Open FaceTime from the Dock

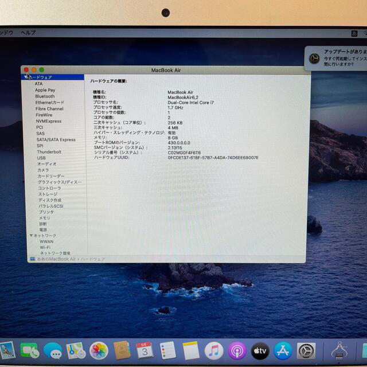29,350
